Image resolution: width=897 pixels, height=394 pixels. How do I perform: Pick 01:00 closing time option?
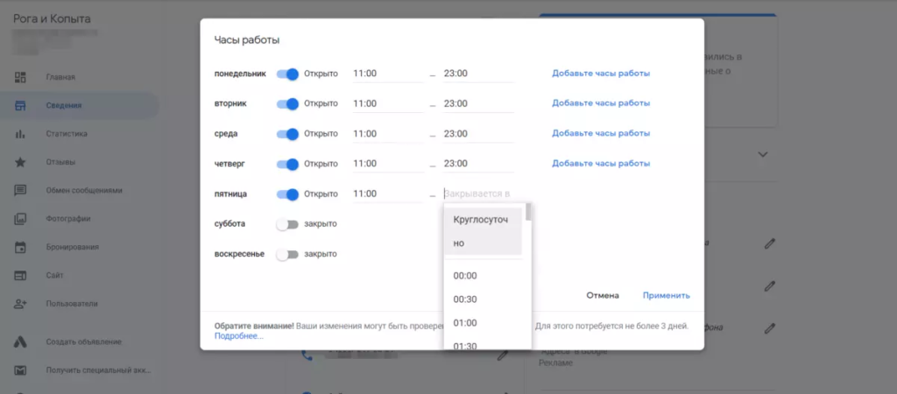point(465,323)
